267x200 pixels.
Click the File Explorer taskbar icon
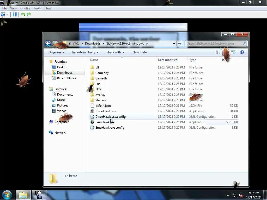(x=23, y=195)
